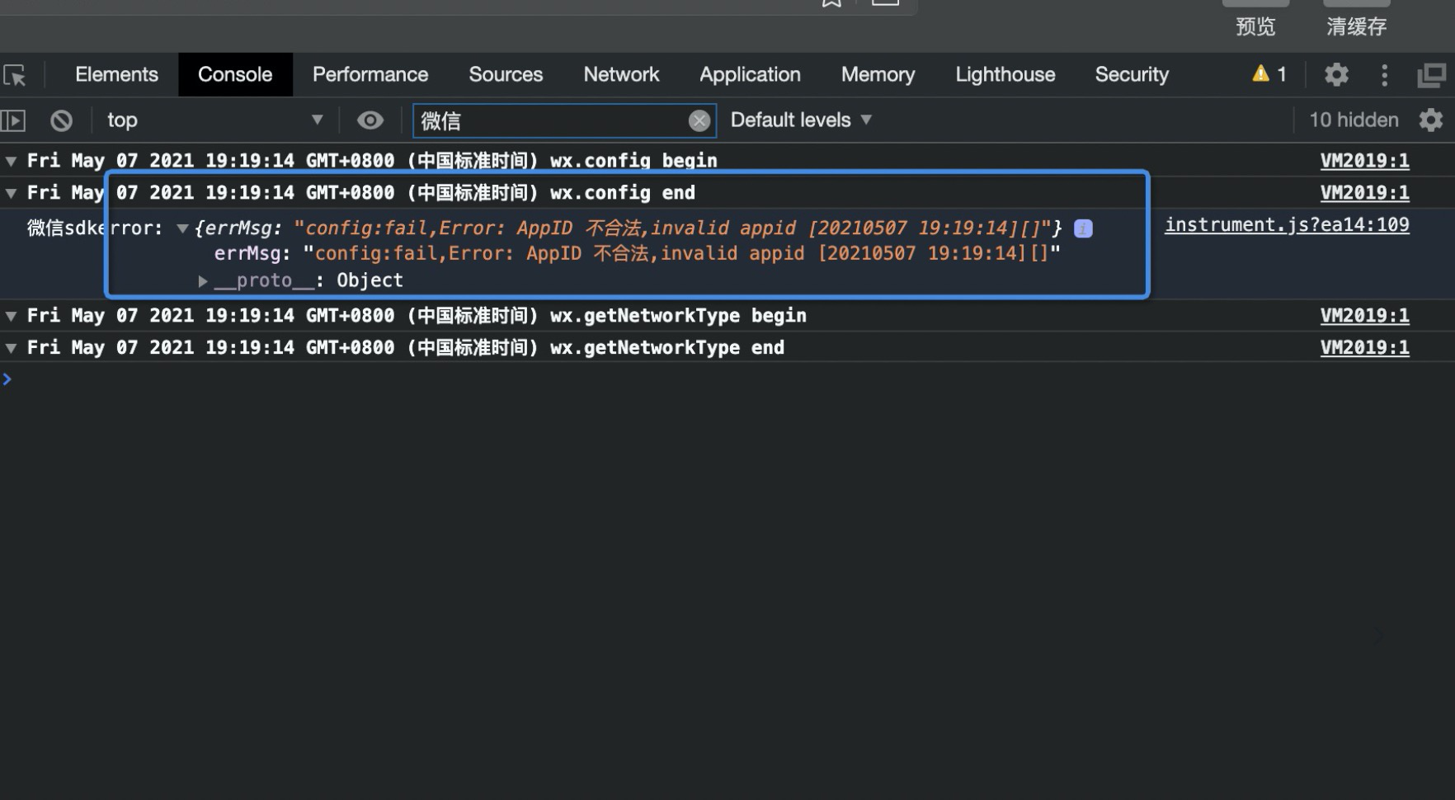Open the three-dot customize DevTools menu
Image resolution: width=1455 pixels, height=800 pixels.
(1385, 74)
